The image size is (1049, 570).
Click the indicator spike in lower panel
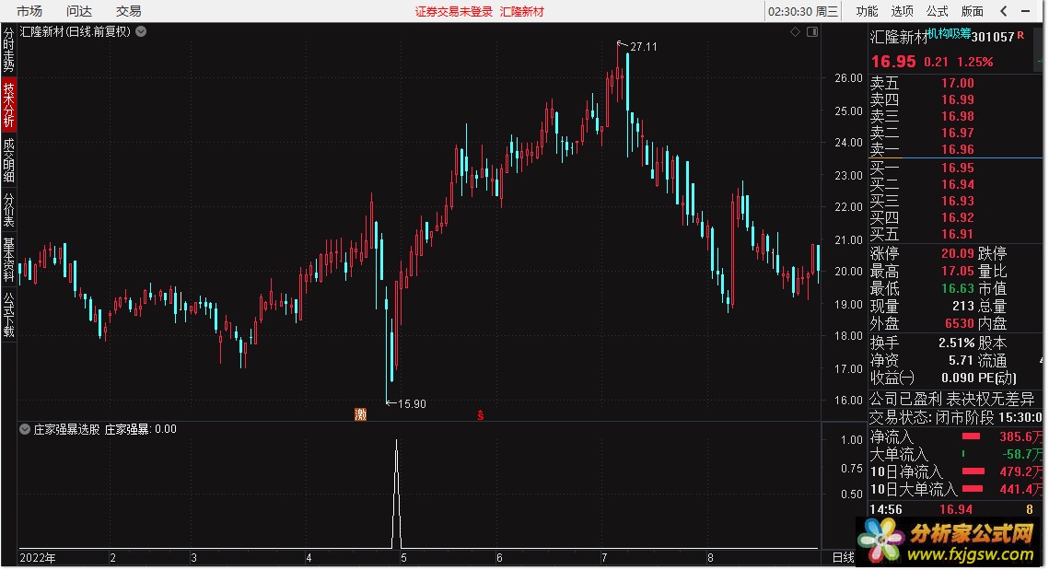pos(397,494)
